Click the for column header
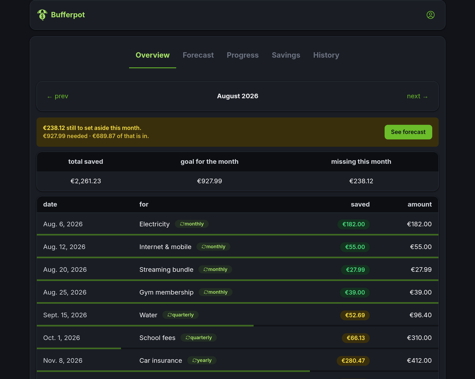 click(144, 204)
